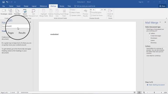
Task: Click the text wwdwdwd in document
Action: [54, 34]
